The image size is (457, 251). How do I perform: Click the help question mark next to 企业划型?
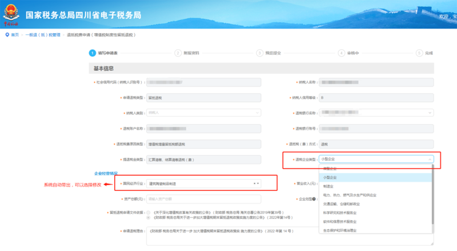point(315,199)
